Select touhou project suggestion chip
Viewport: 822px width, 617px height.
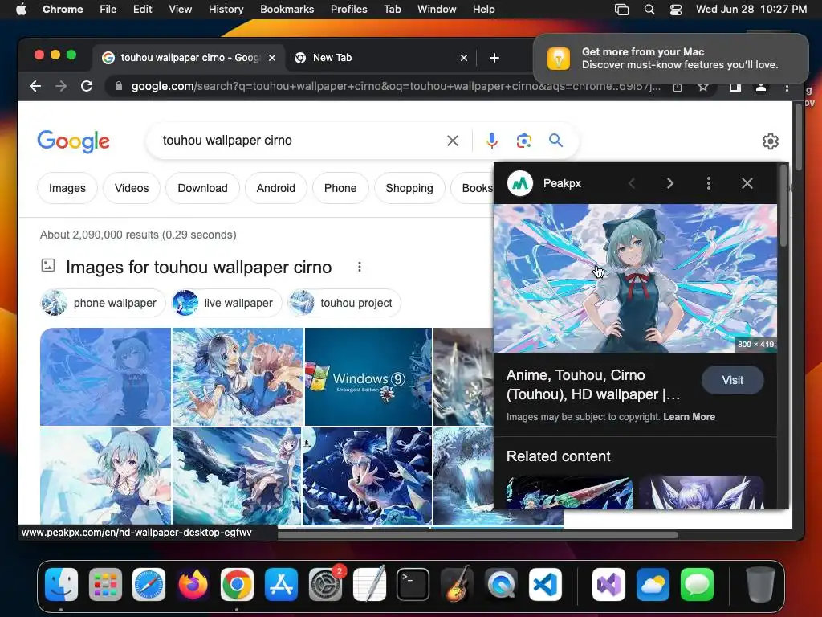click(x=344, y=303)
